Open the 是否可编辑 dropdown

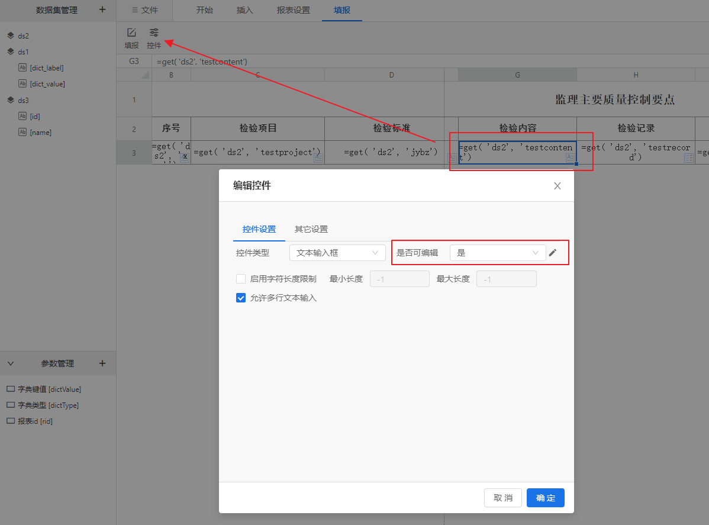coord(497,253)
